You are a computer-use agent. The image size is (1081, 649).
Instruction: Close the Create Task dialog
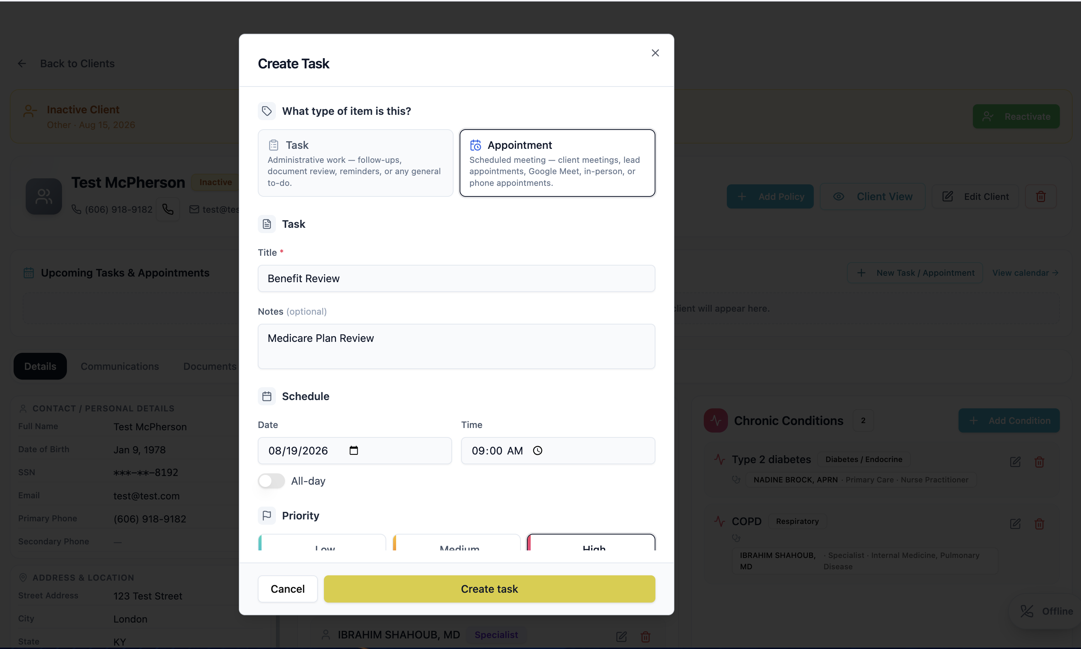point(655,53)
